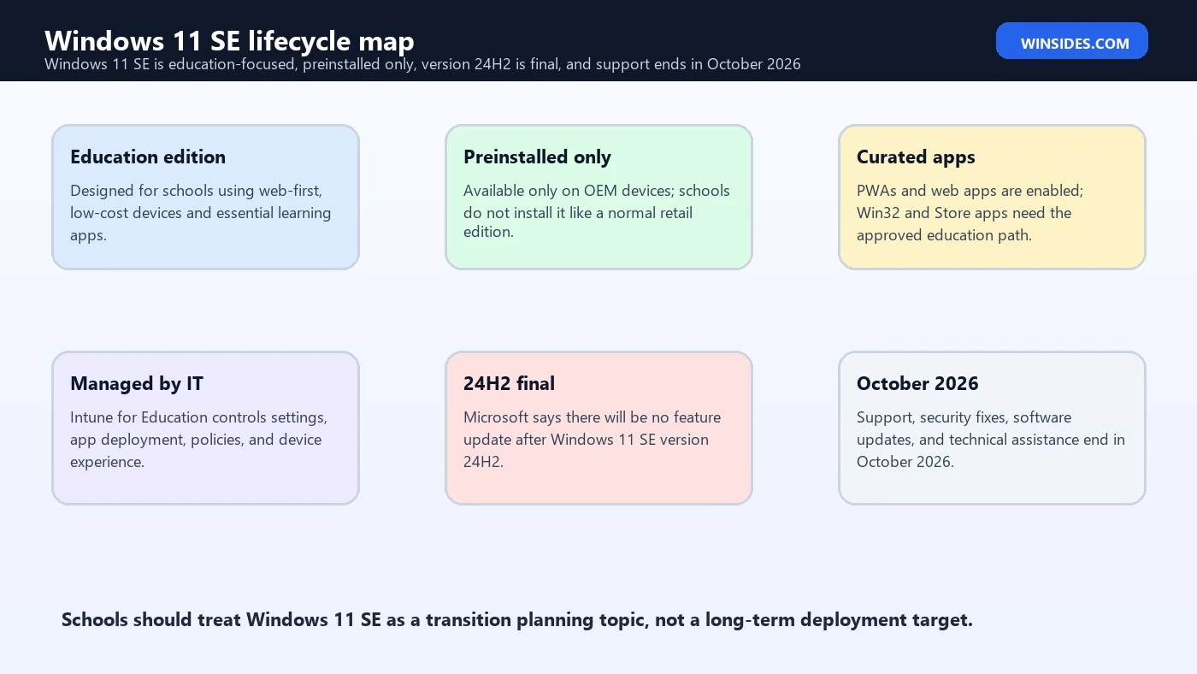Select the Curated apps card heading

click(916, 157)
